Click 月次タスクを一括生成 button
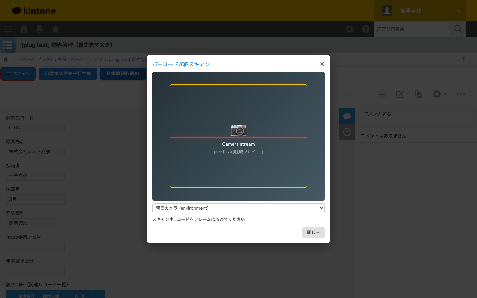Viewport: 477px width, 298px height. [x=68, y=74]
